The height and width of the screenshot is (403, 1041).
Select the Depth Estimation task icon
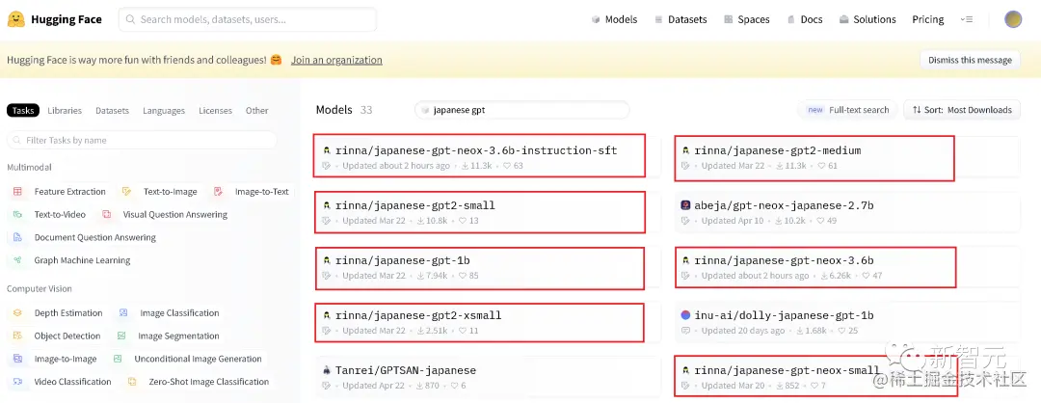click(18, 312)
